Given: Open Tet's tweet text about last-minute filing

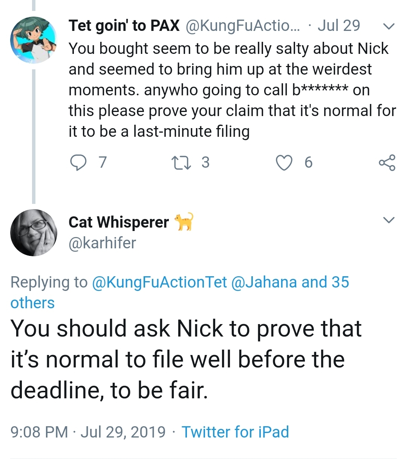Looking at the screenshot, I should tap(232, 90).
